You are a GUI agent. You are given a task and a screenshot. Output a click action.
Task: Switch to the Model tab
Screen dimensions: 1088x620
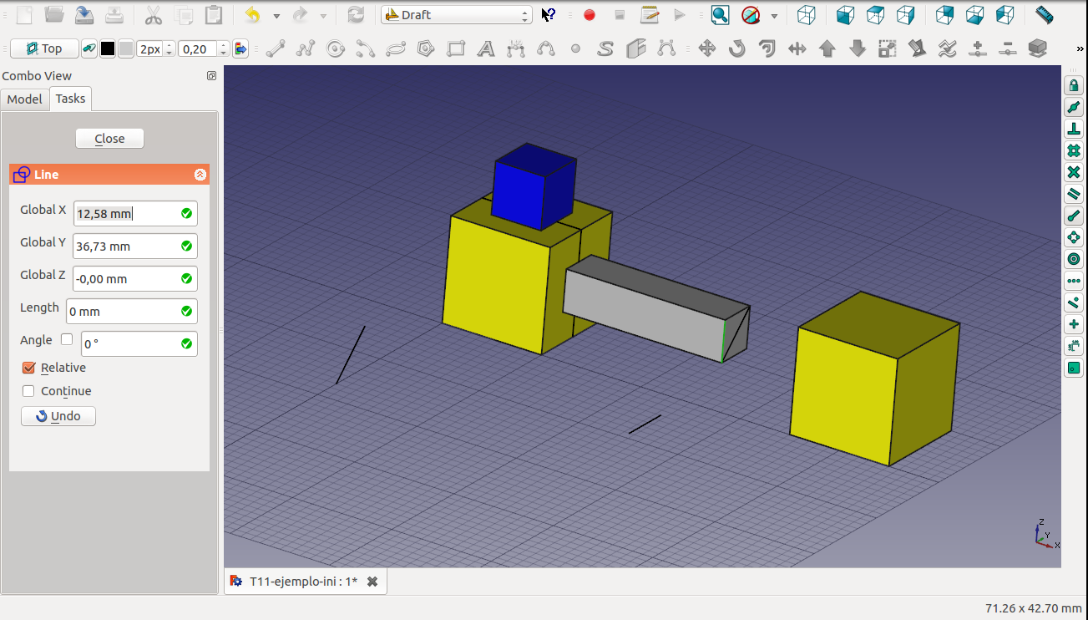coord(24,99)
